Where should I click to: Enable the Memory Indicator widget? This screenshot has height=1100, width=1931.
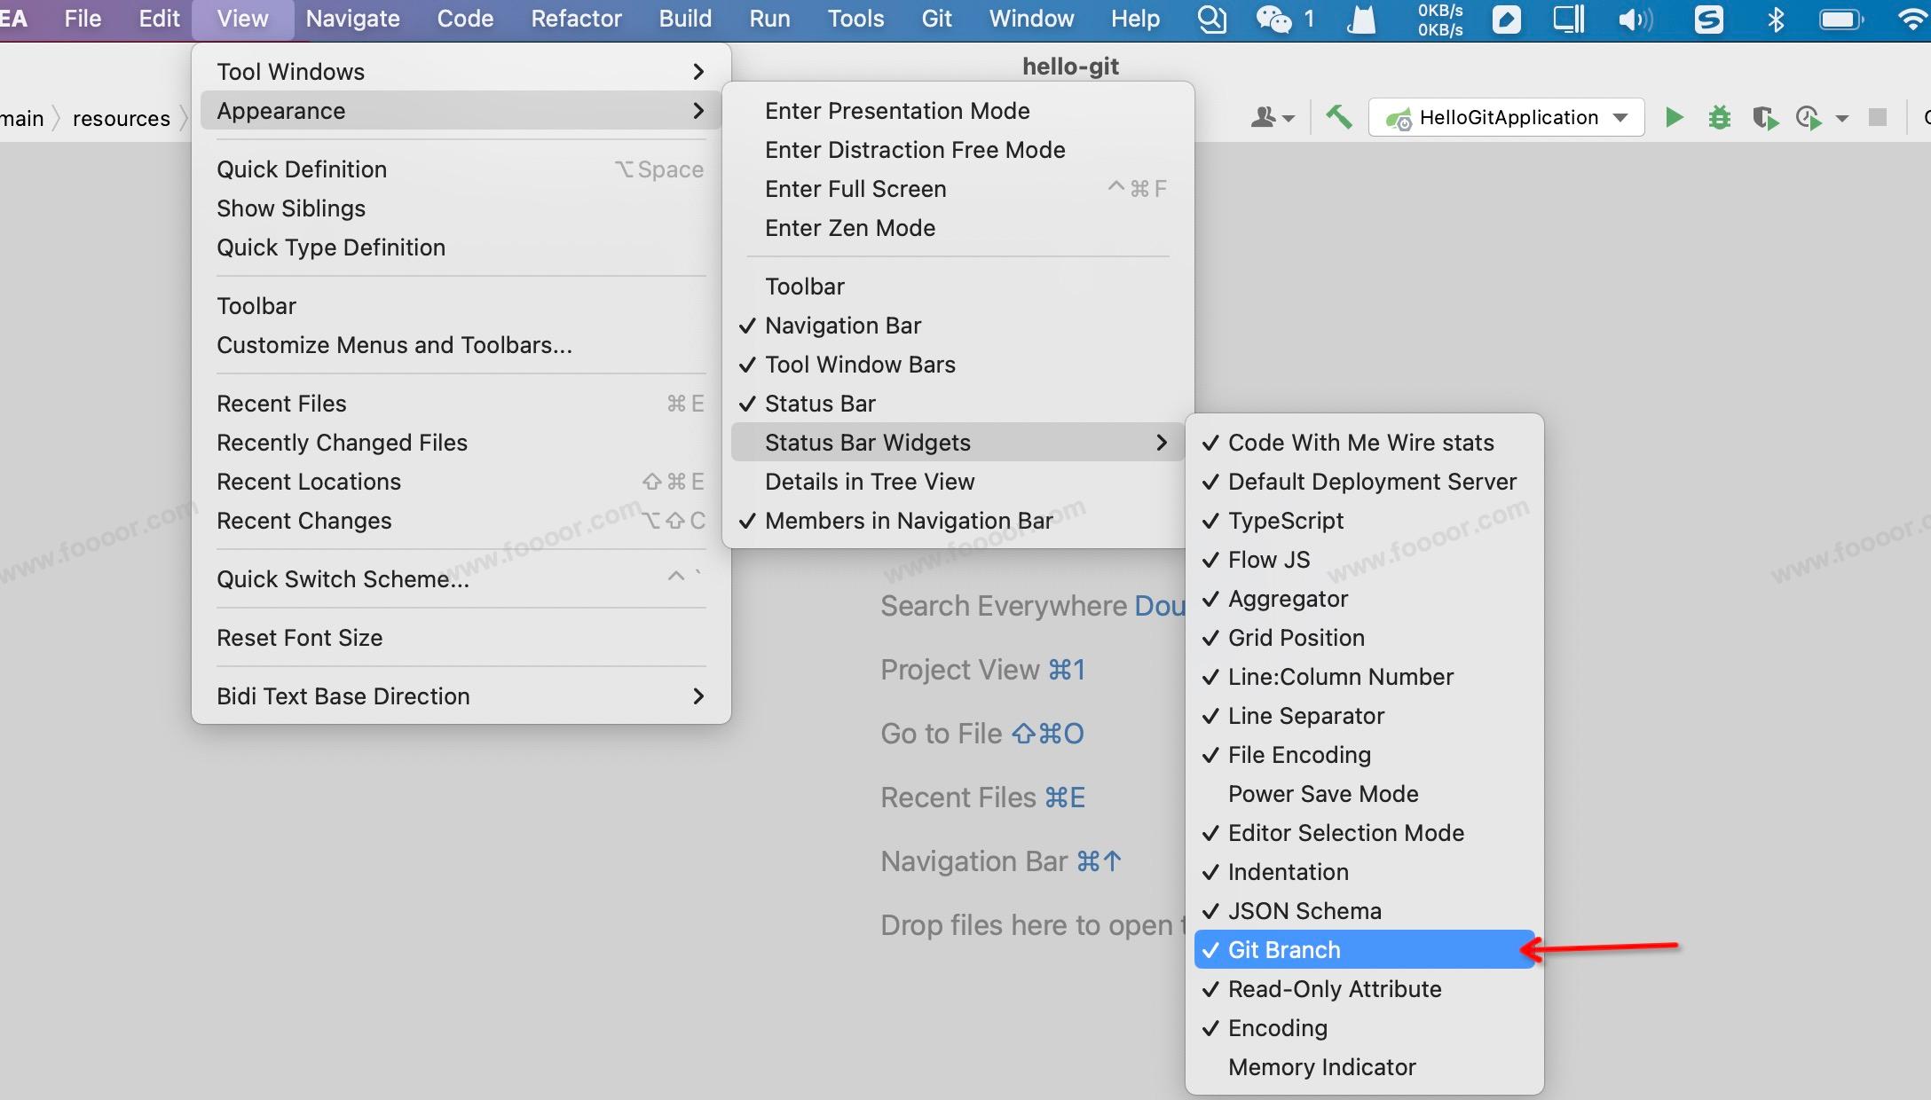(x=1320, y=1066)
